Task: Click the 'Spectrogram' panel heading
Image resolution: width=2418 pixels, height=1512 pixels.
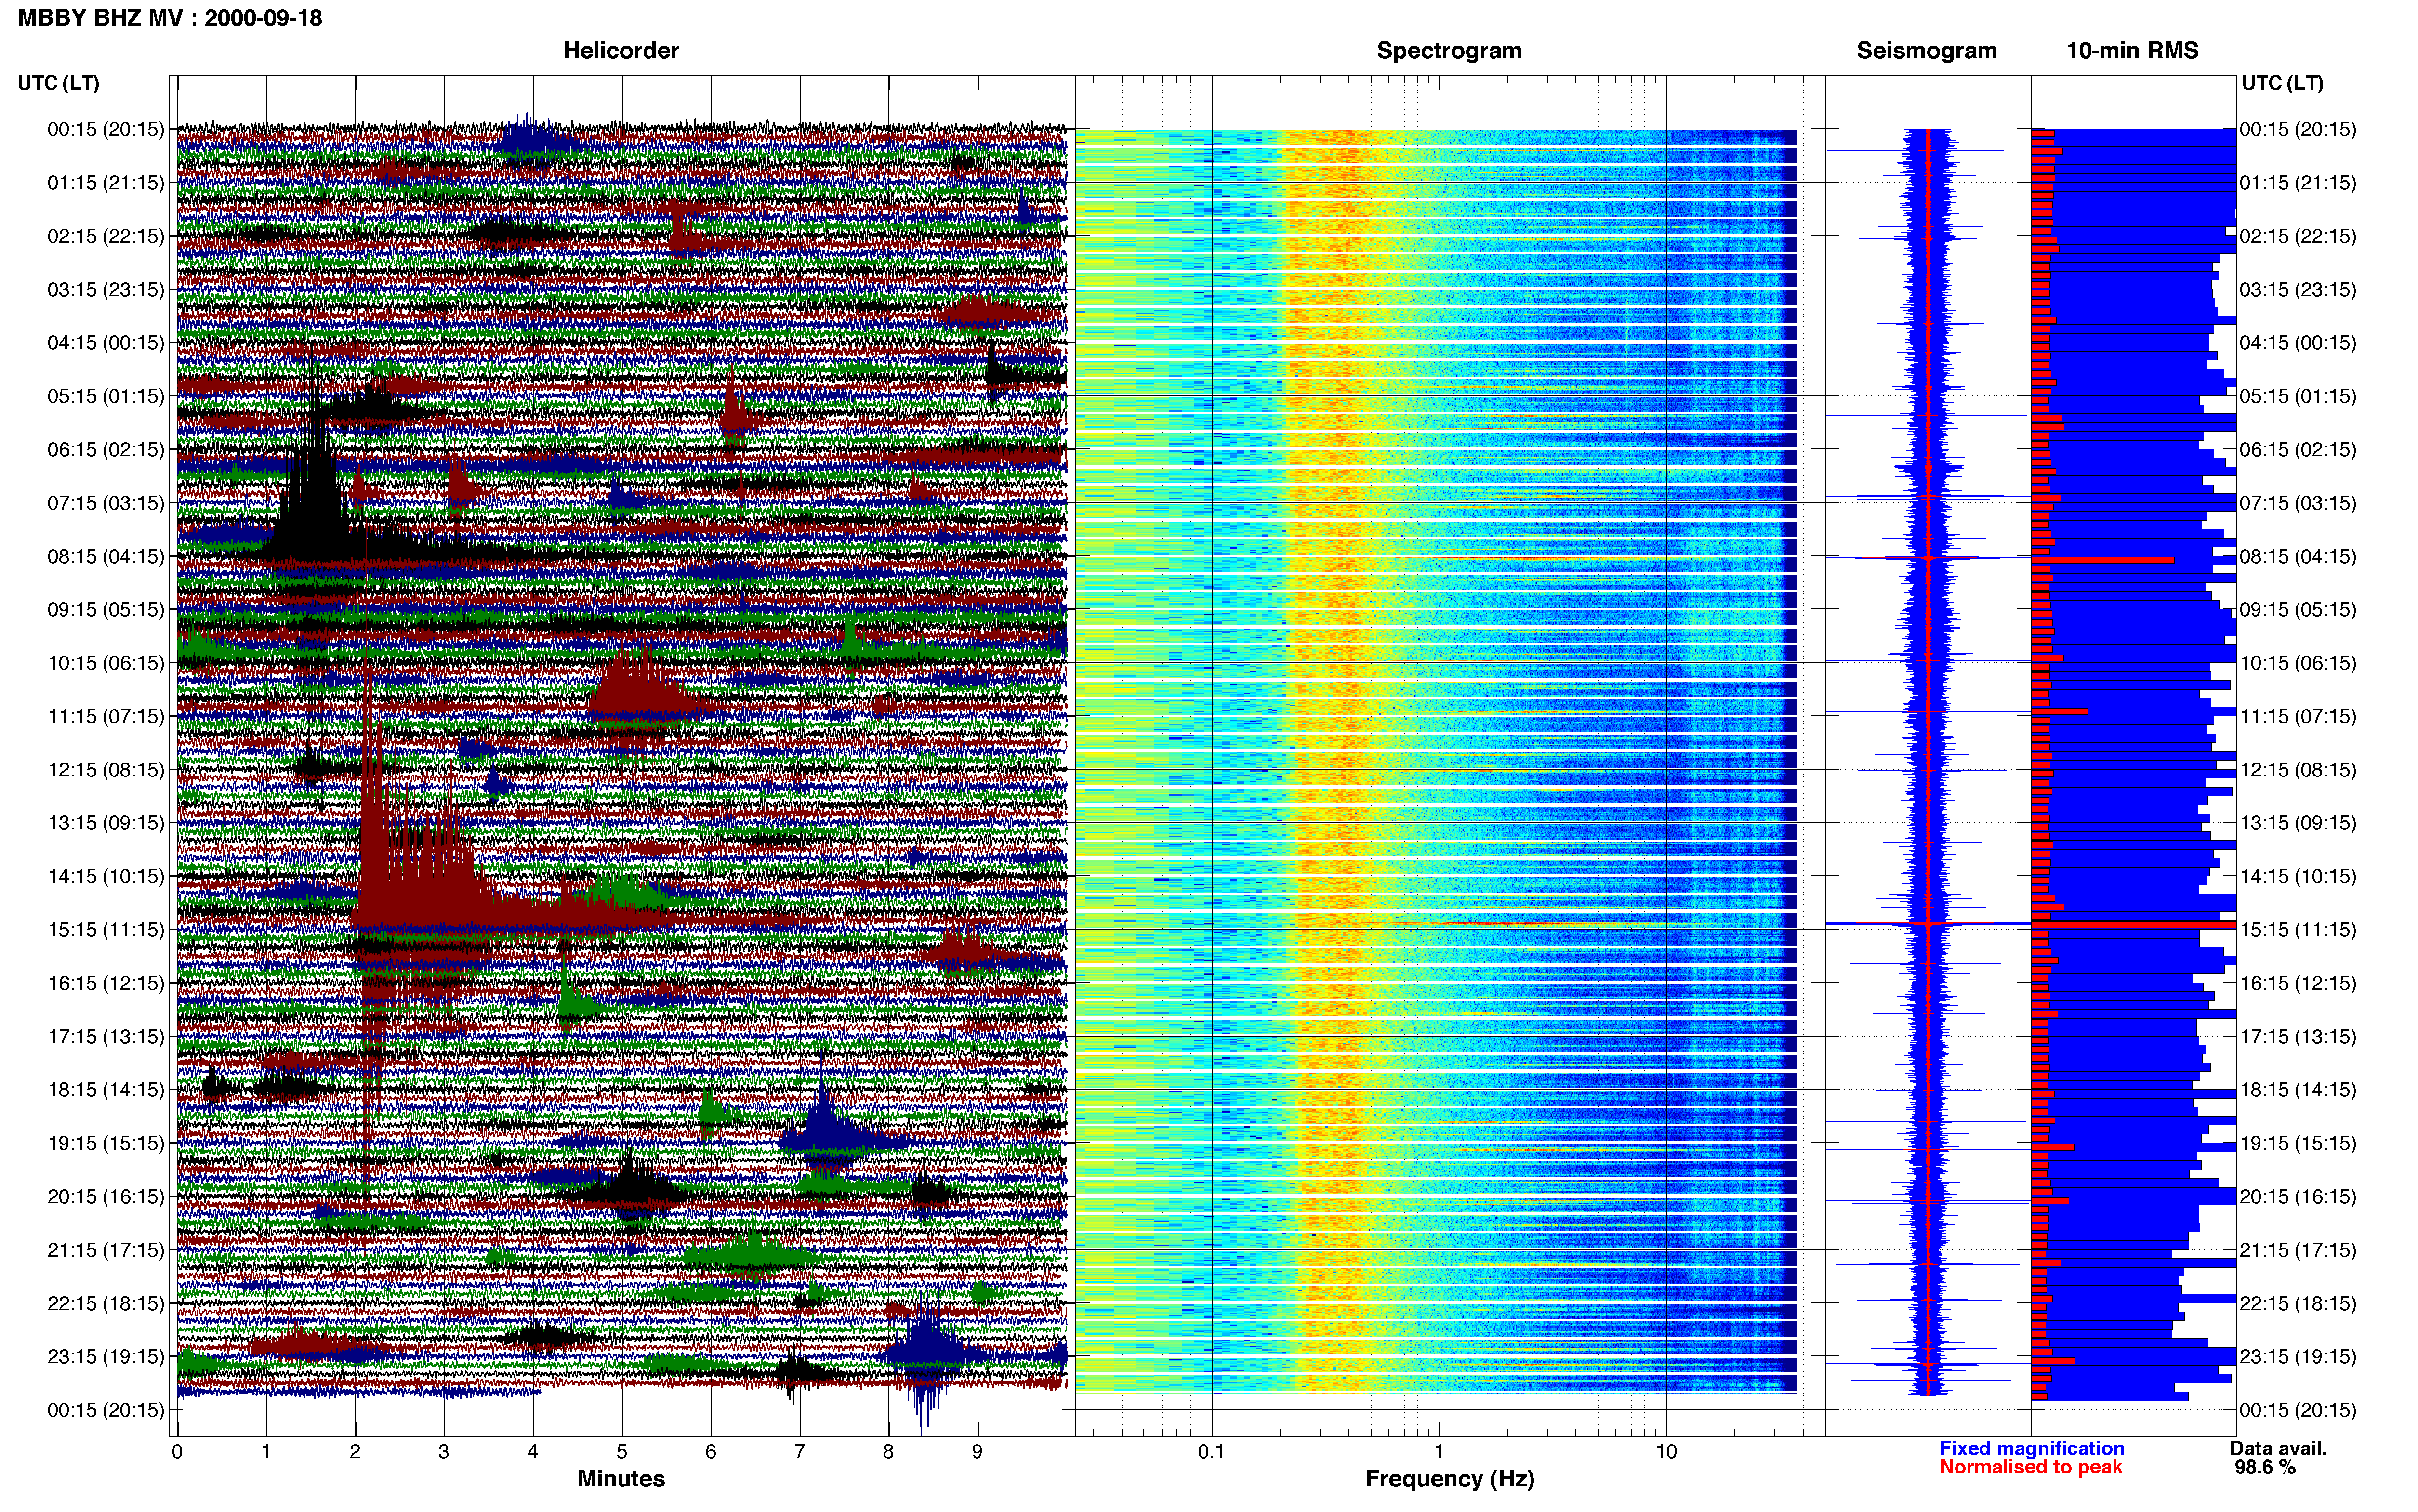Action: (1449, 51)
